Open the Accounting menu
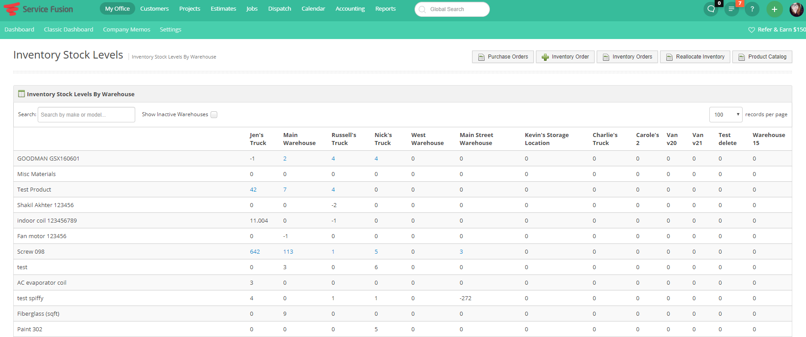Viewport: 806px width, 337px height. pos(350,8)
